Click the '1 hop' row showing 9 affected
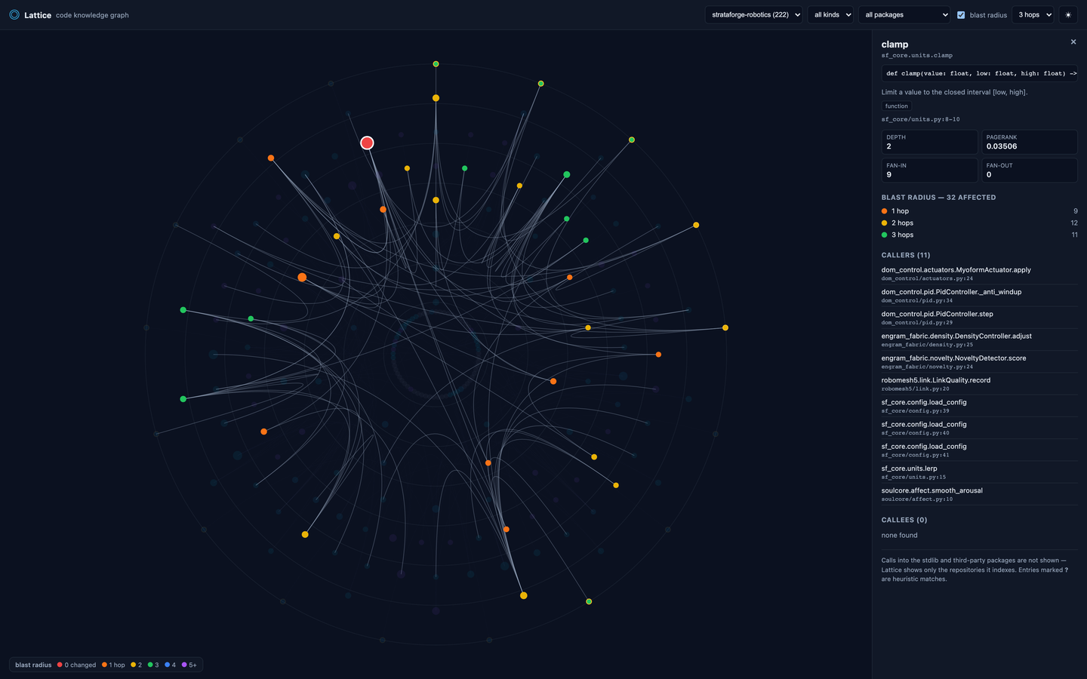1087x679 pixels. coord(979,211)
